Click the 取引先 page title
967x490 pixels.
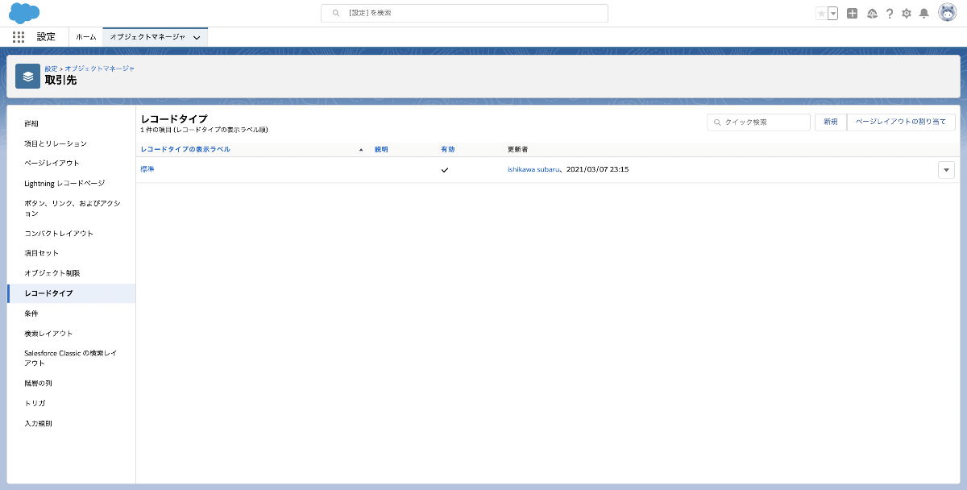60,80
